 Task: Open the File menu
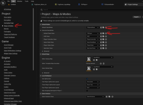[x=8, y=1]
